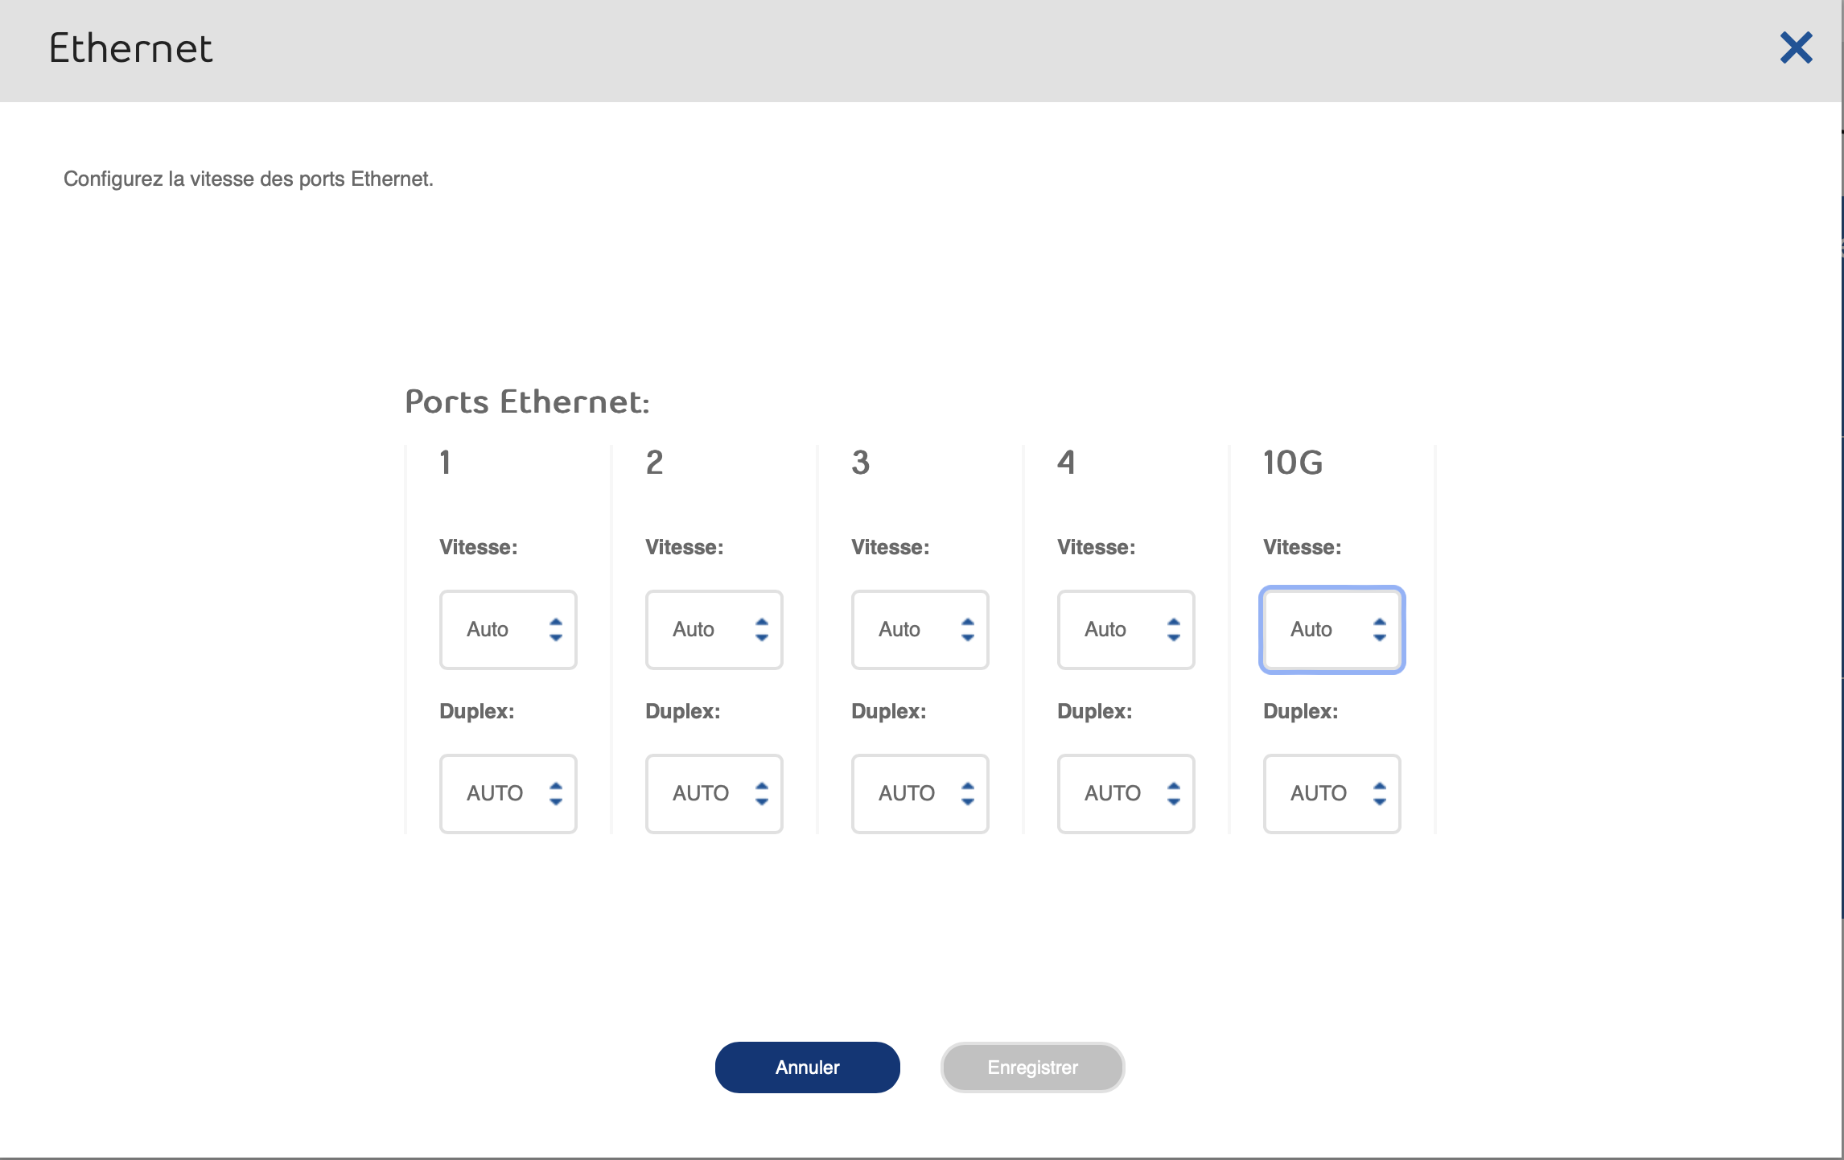Viewport: 1844px width, 1160px height.
Task: Click the Annuler button
Action: (807, 1067)
